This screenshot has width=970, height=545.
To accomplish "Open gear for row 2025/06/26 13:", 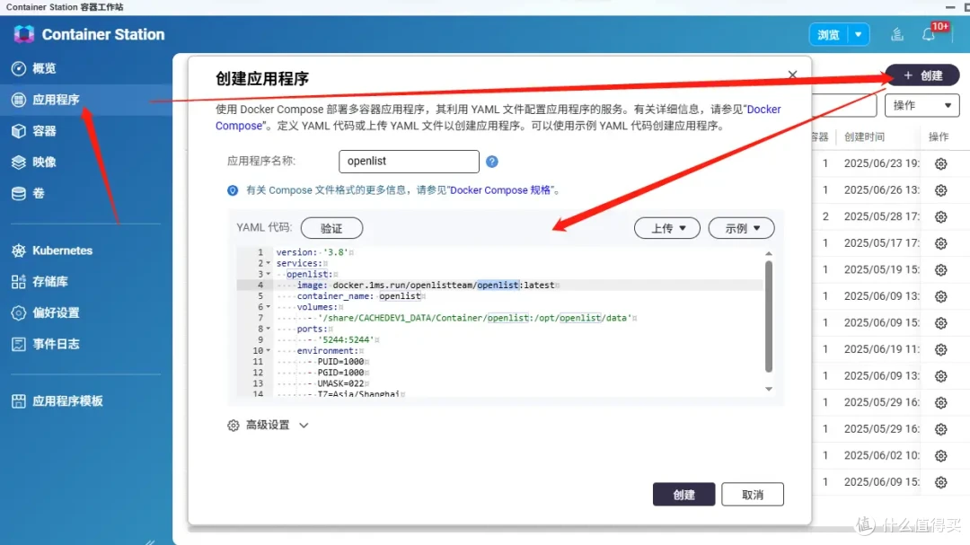I will 941,190.
